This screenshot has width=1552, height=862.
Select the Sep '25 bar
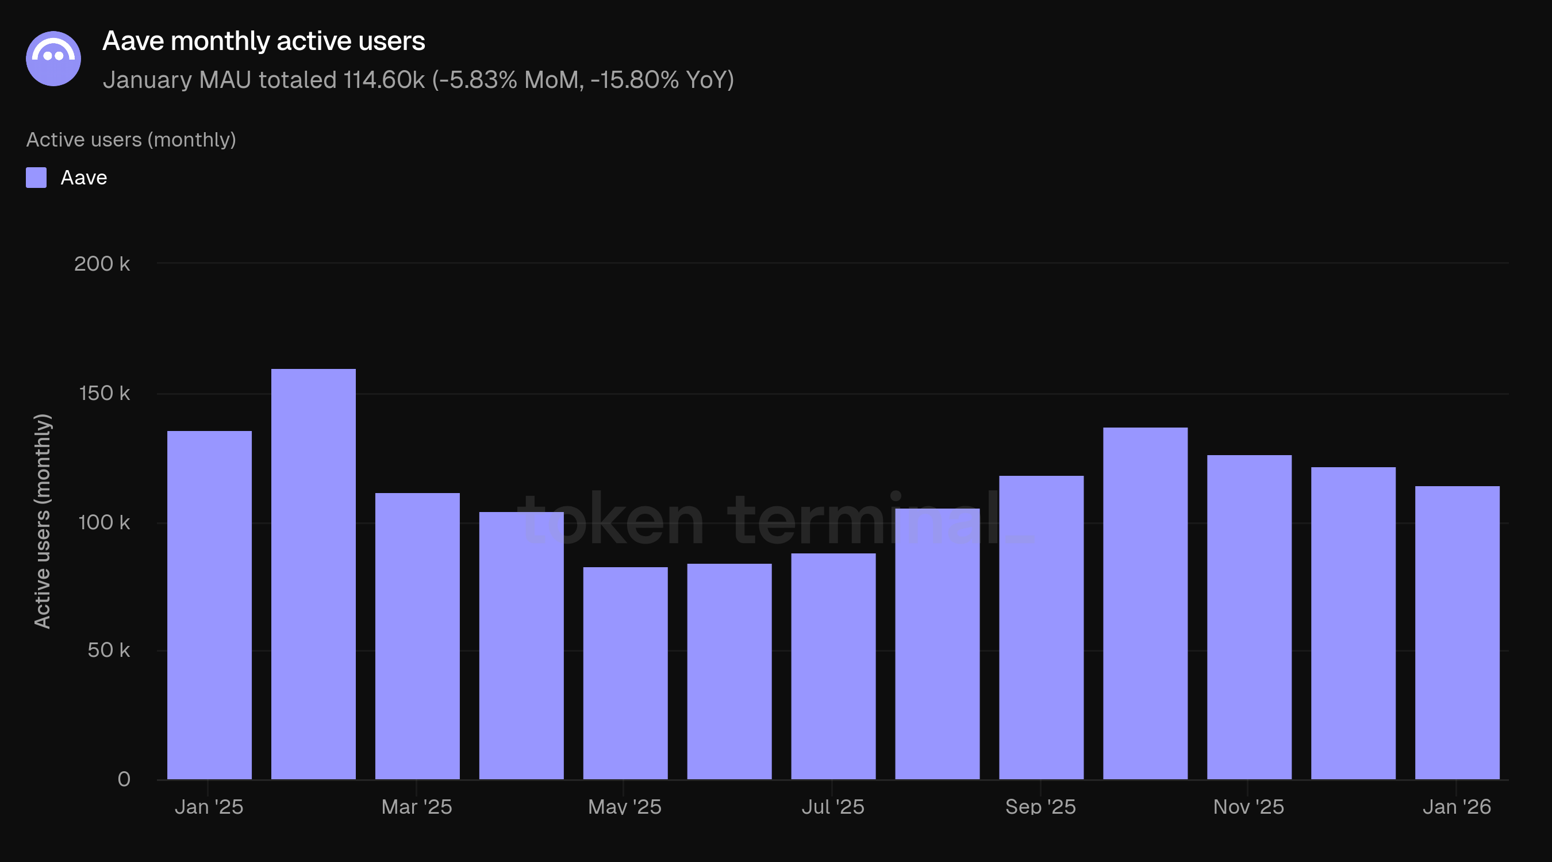pos(1041,627)
